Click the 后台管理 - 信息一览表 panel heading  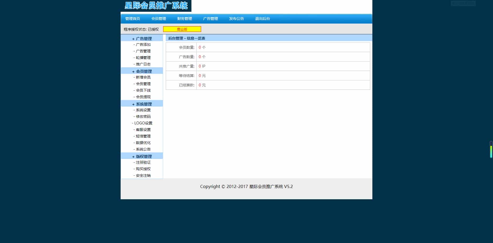[187, 38]
